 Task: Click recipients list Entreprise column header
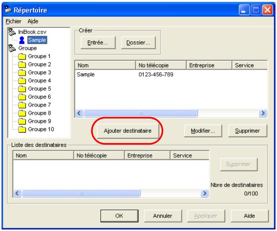(147, 155)
